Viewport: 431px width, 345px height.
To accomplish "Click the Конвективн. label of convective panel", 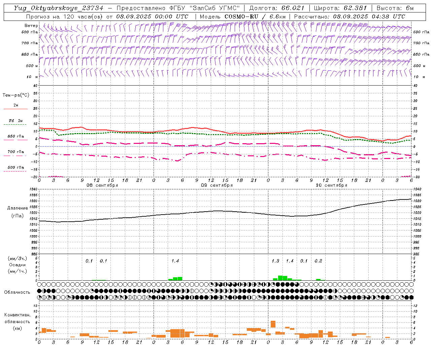I will tap(17, 315).
